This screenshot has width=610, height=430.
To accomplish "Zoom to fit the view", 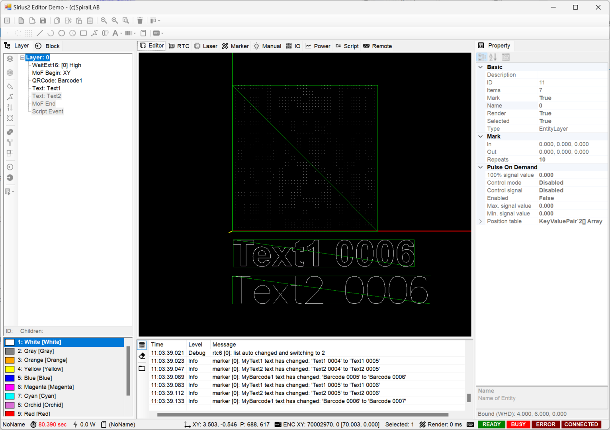I will click(126, 21).
